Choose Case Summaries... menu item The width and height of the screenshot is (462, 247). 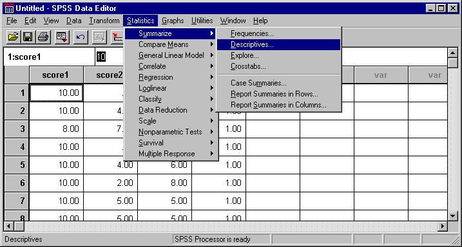[279, 83]
